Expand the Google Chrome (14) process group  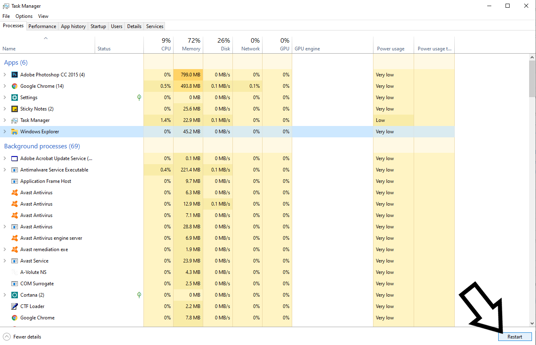pos(5,86)
